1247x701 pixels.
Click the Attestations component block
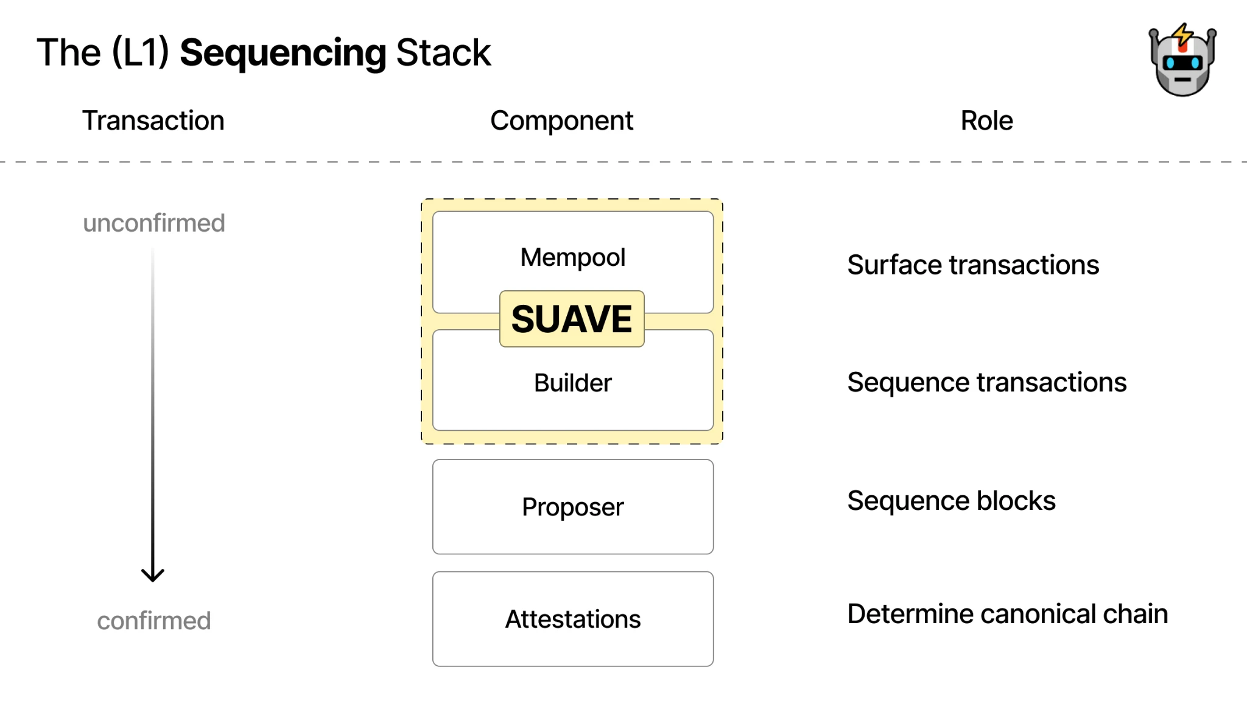point(572,618)
